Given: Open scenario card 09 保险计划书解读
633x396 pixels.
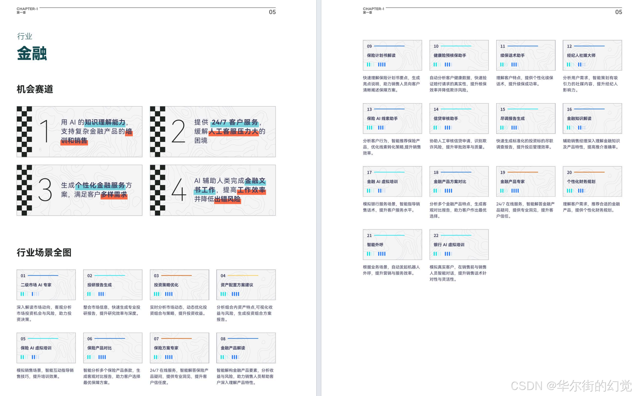Looking at the screenshot, I should pos(392,55).
